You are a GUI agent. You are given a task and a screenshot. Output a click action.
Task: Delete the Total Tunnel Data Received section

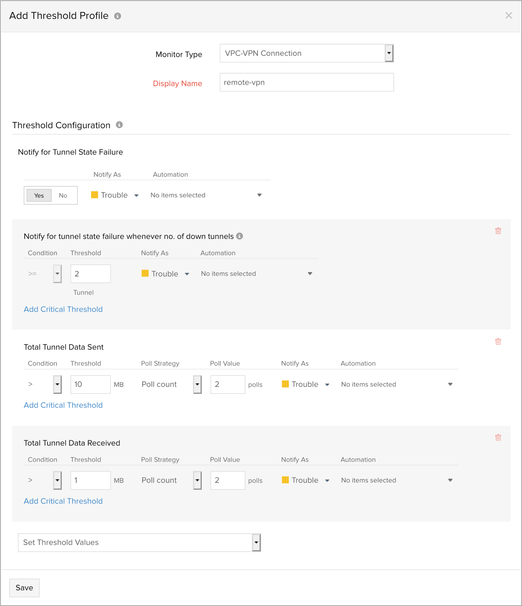click(498, 438)
